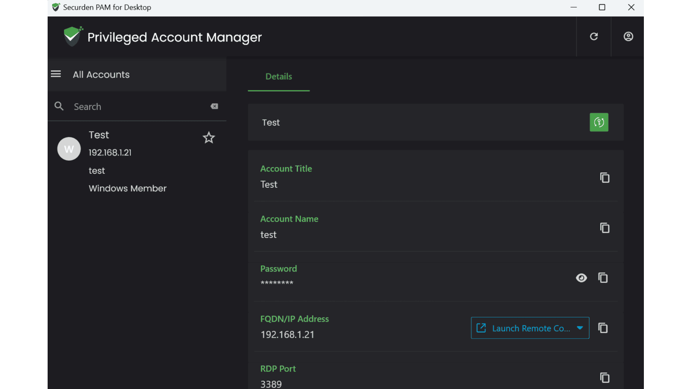Minimize the Securden PAM window
This screenshot has width=692, height=389.
coord(573,7)
